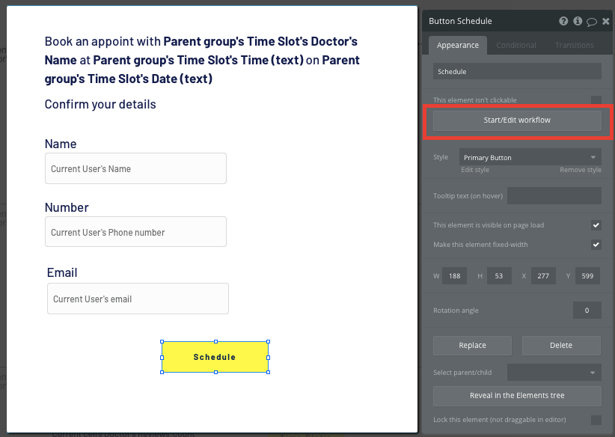
Task: Uncheck 'This element is visible on page load'
Action: point(596,224)
